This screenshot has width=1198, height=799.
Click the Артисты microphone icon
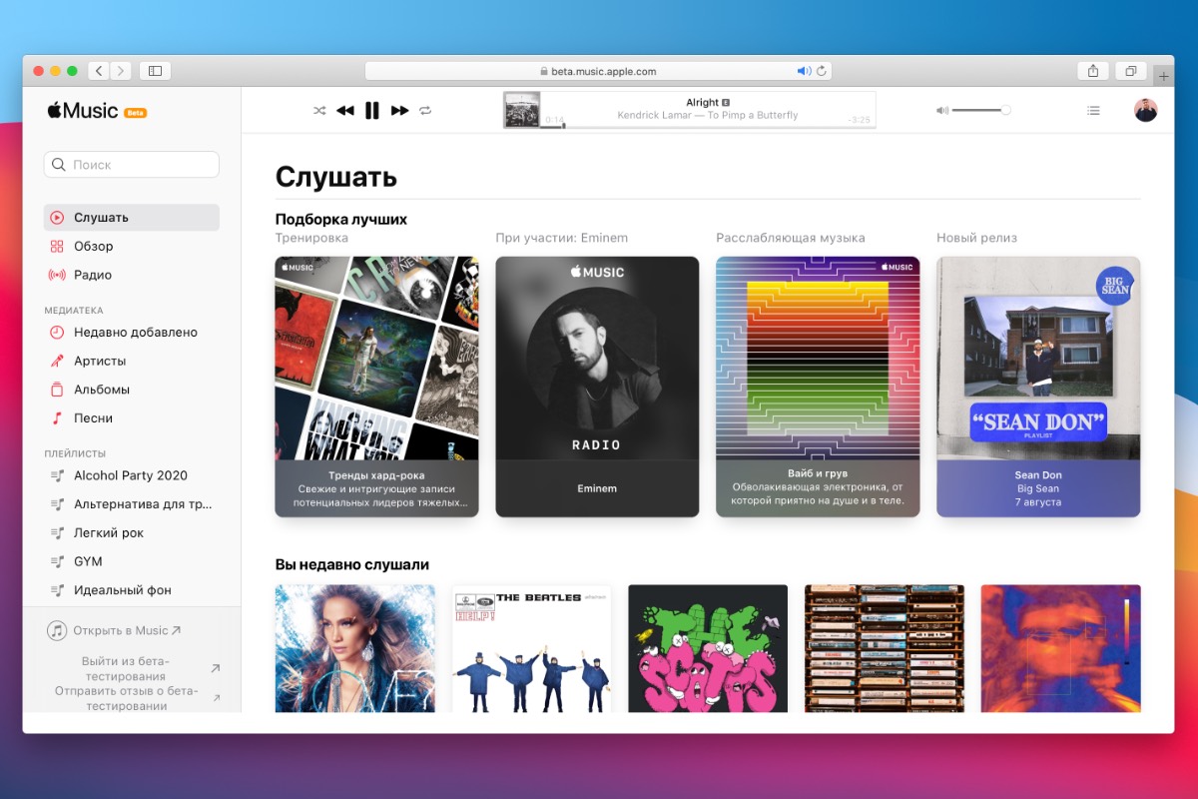[57, 361]
